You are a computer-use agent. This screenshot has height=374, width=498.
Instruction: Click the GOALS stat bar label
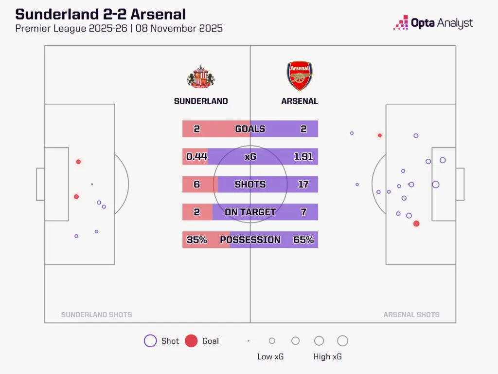pos(250,129)
